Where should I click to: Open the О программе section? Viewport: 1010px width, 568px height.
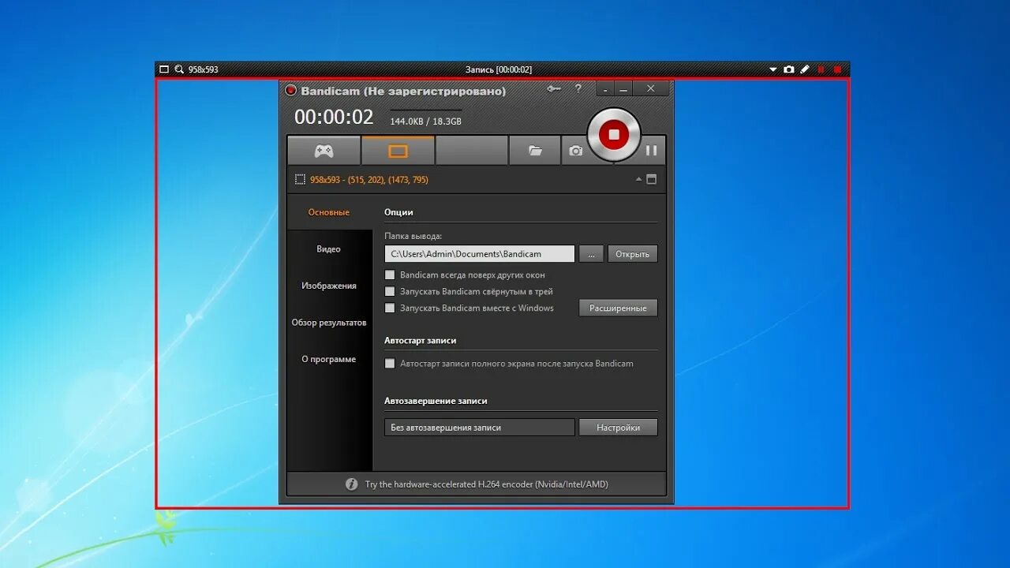tap(329, 359)
